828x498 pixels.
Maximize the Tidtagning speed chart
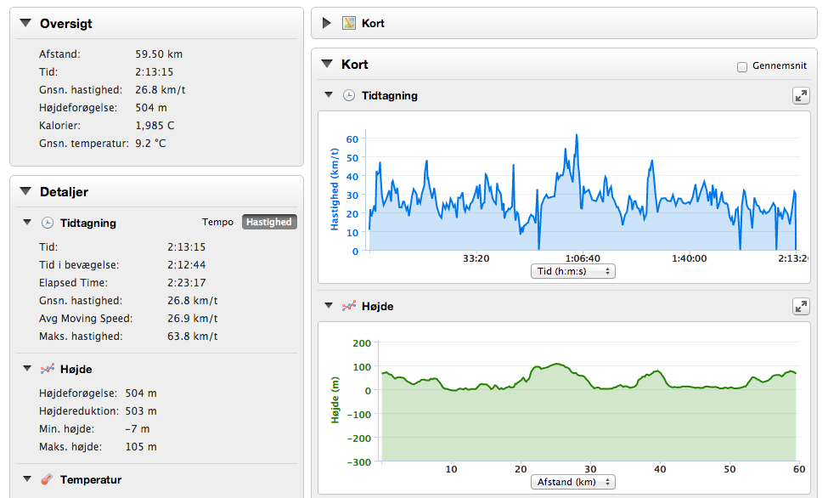(x=801, y=96)
